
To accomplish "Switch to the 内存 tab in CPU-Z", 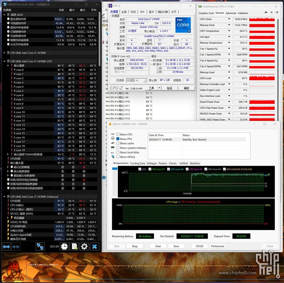I will (x=133, y=12).
